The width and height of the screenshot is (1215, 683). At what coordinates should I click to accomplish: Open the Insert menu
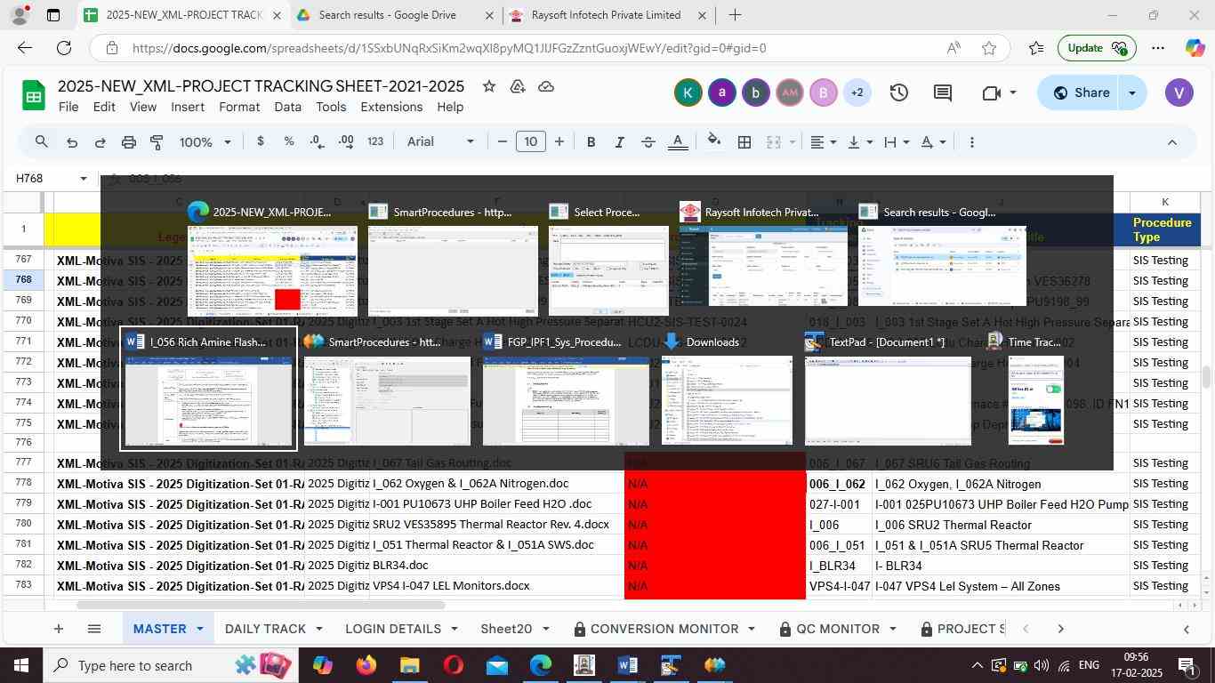pyautogui.click(x=188, y=107)
